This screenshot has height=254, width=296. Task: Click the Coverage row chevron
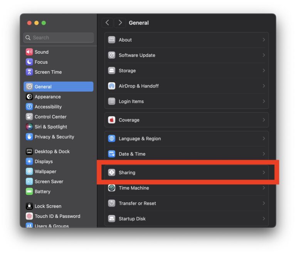click(264, 120)
